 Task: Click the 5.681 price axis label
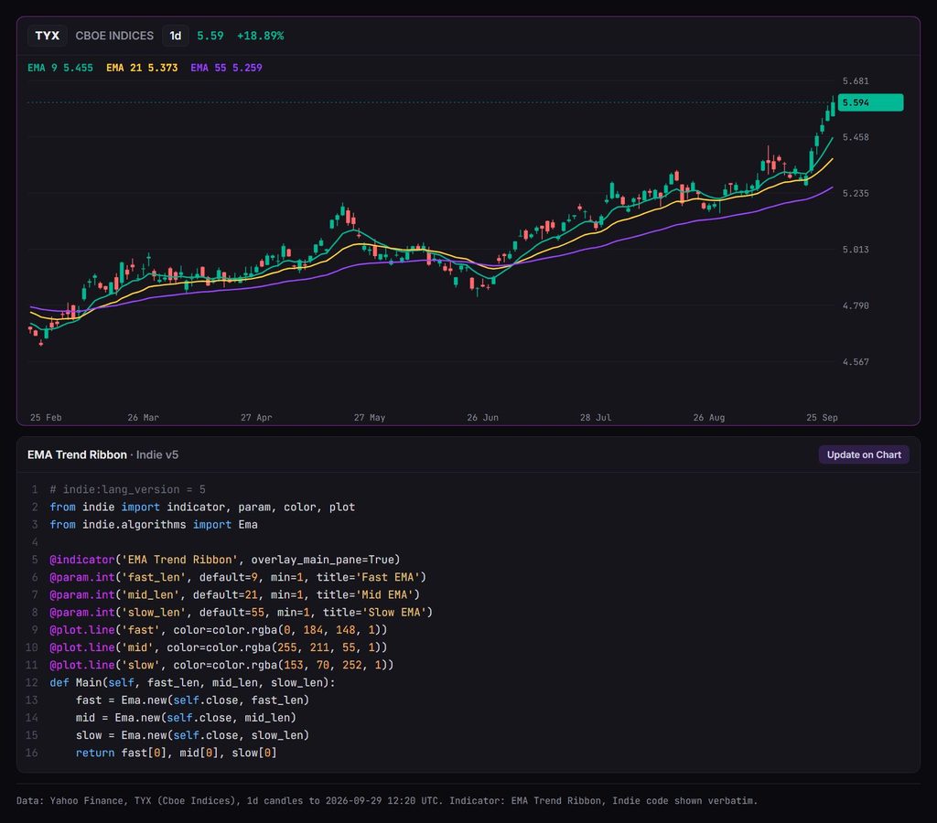[x=856, y=80]
